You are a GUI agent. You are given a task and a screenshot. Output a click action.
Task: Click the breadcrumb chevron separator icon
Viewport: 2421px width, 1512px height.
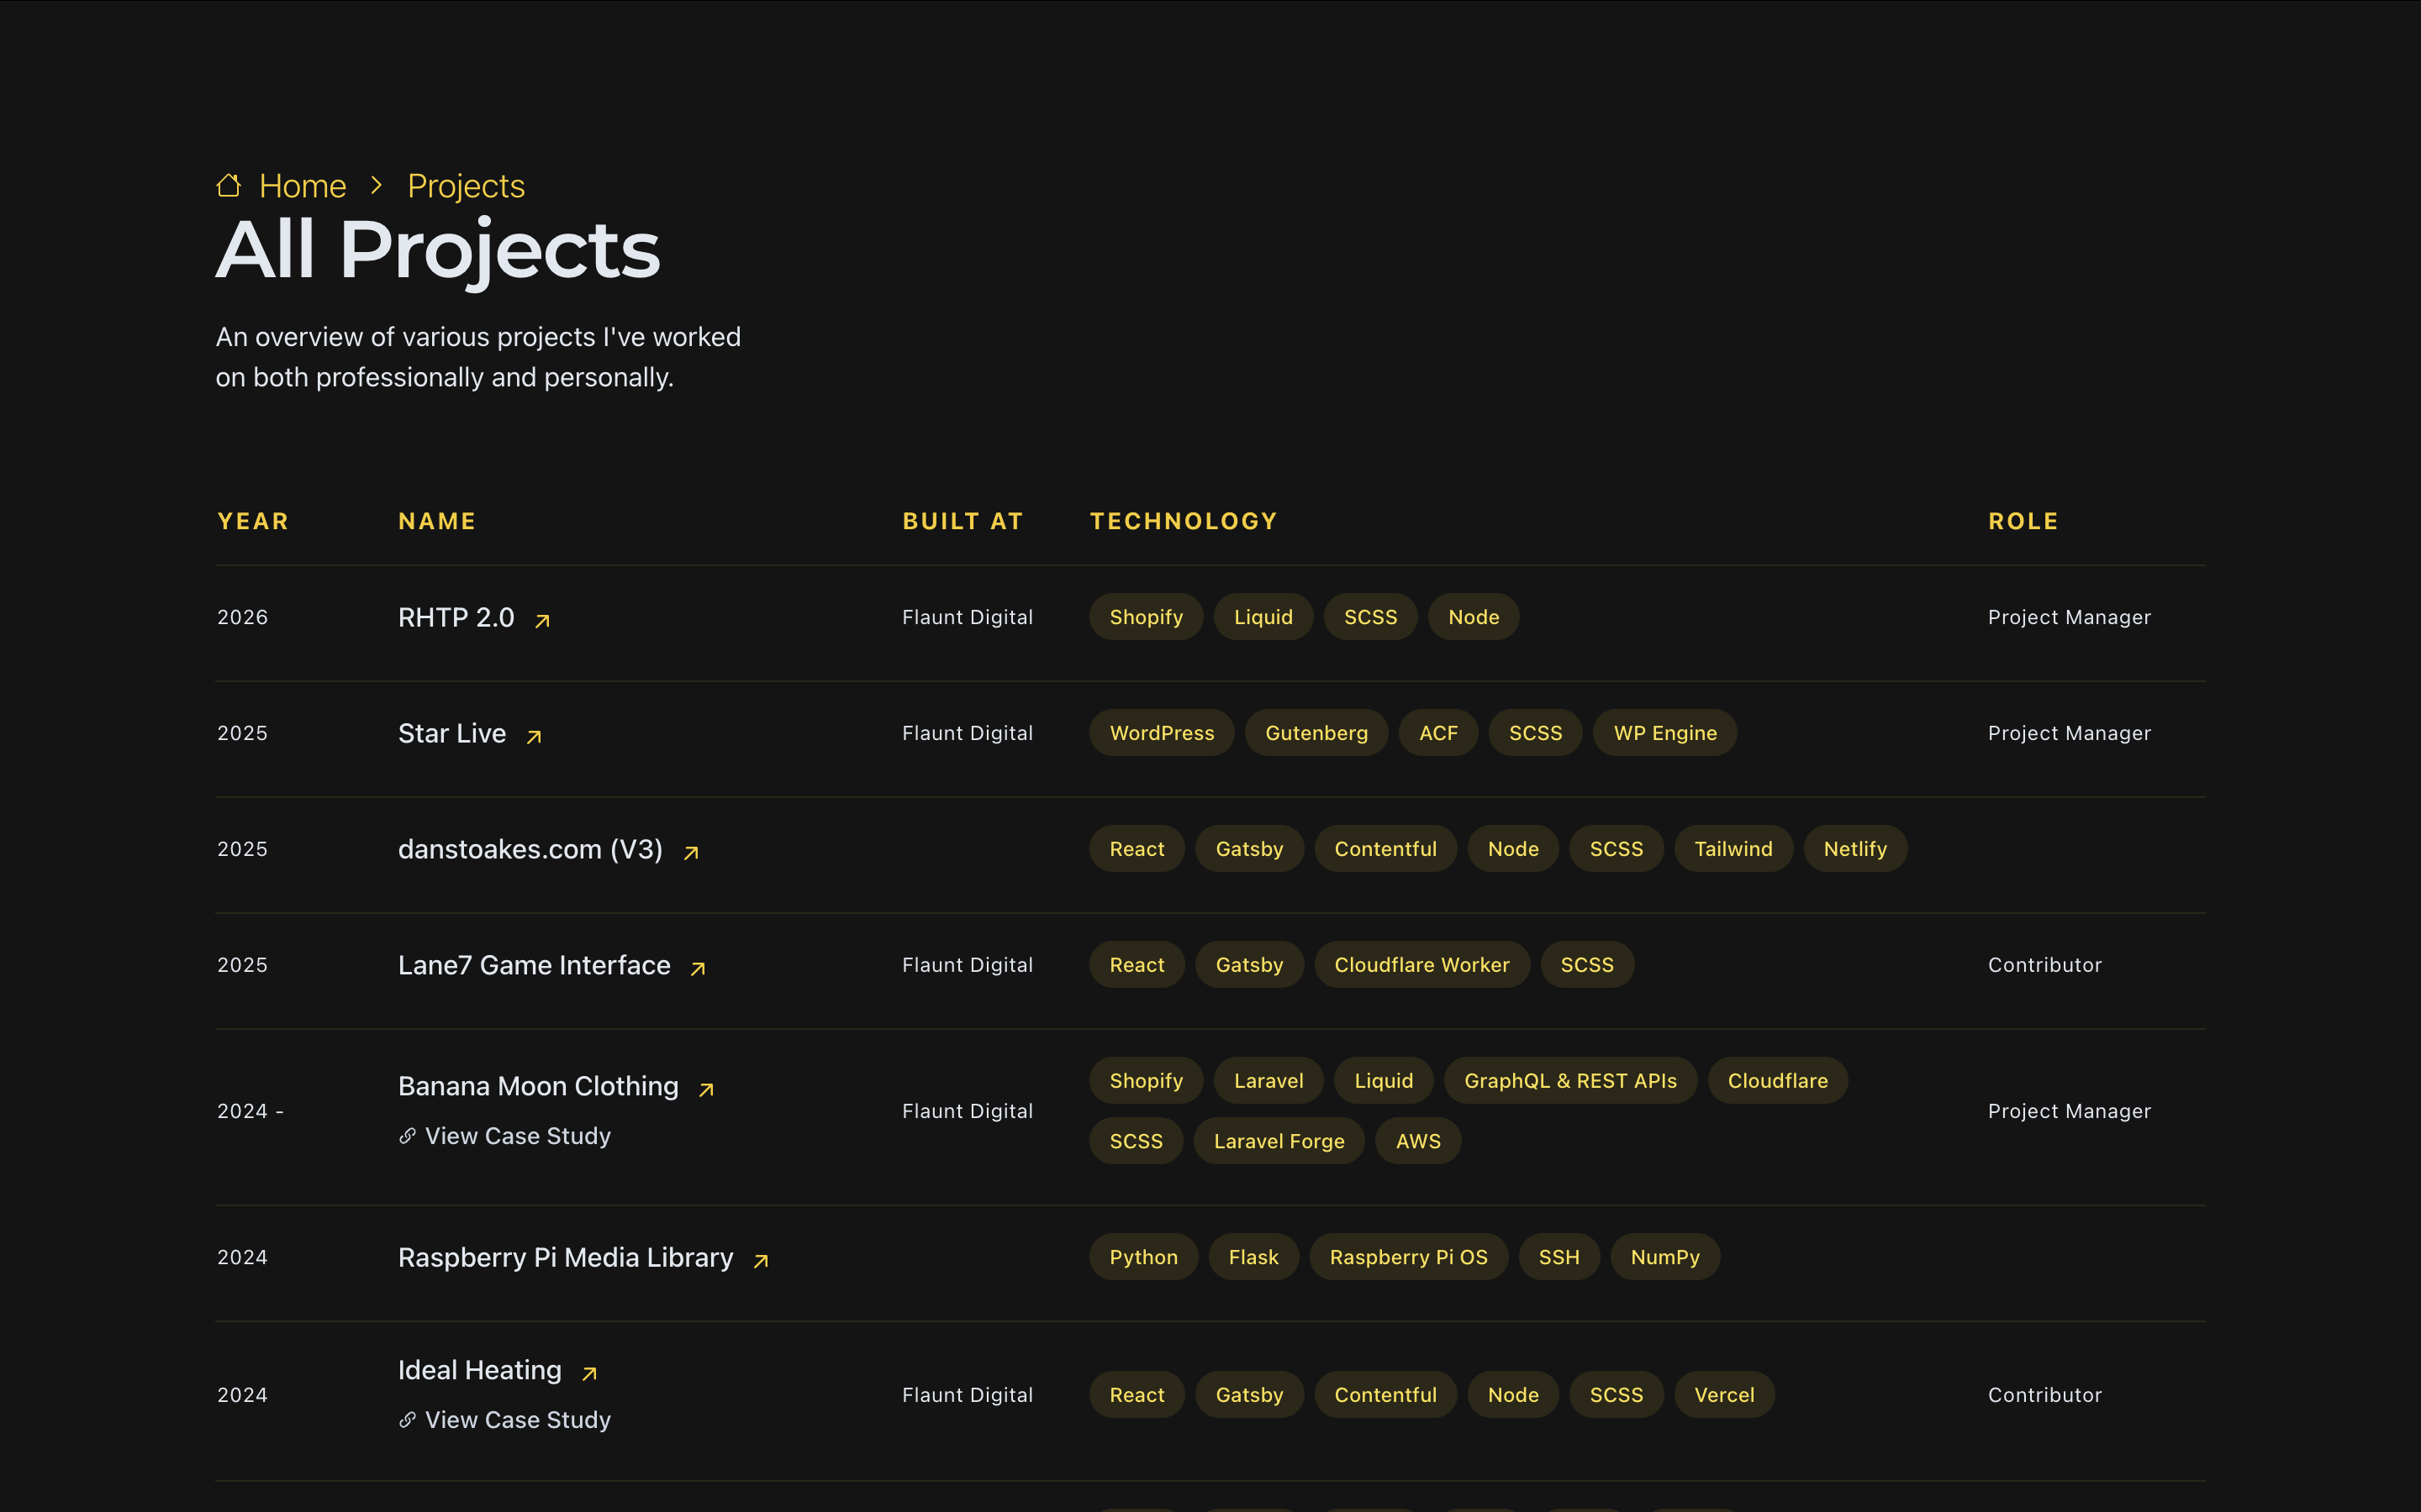(x=376, y=185)
